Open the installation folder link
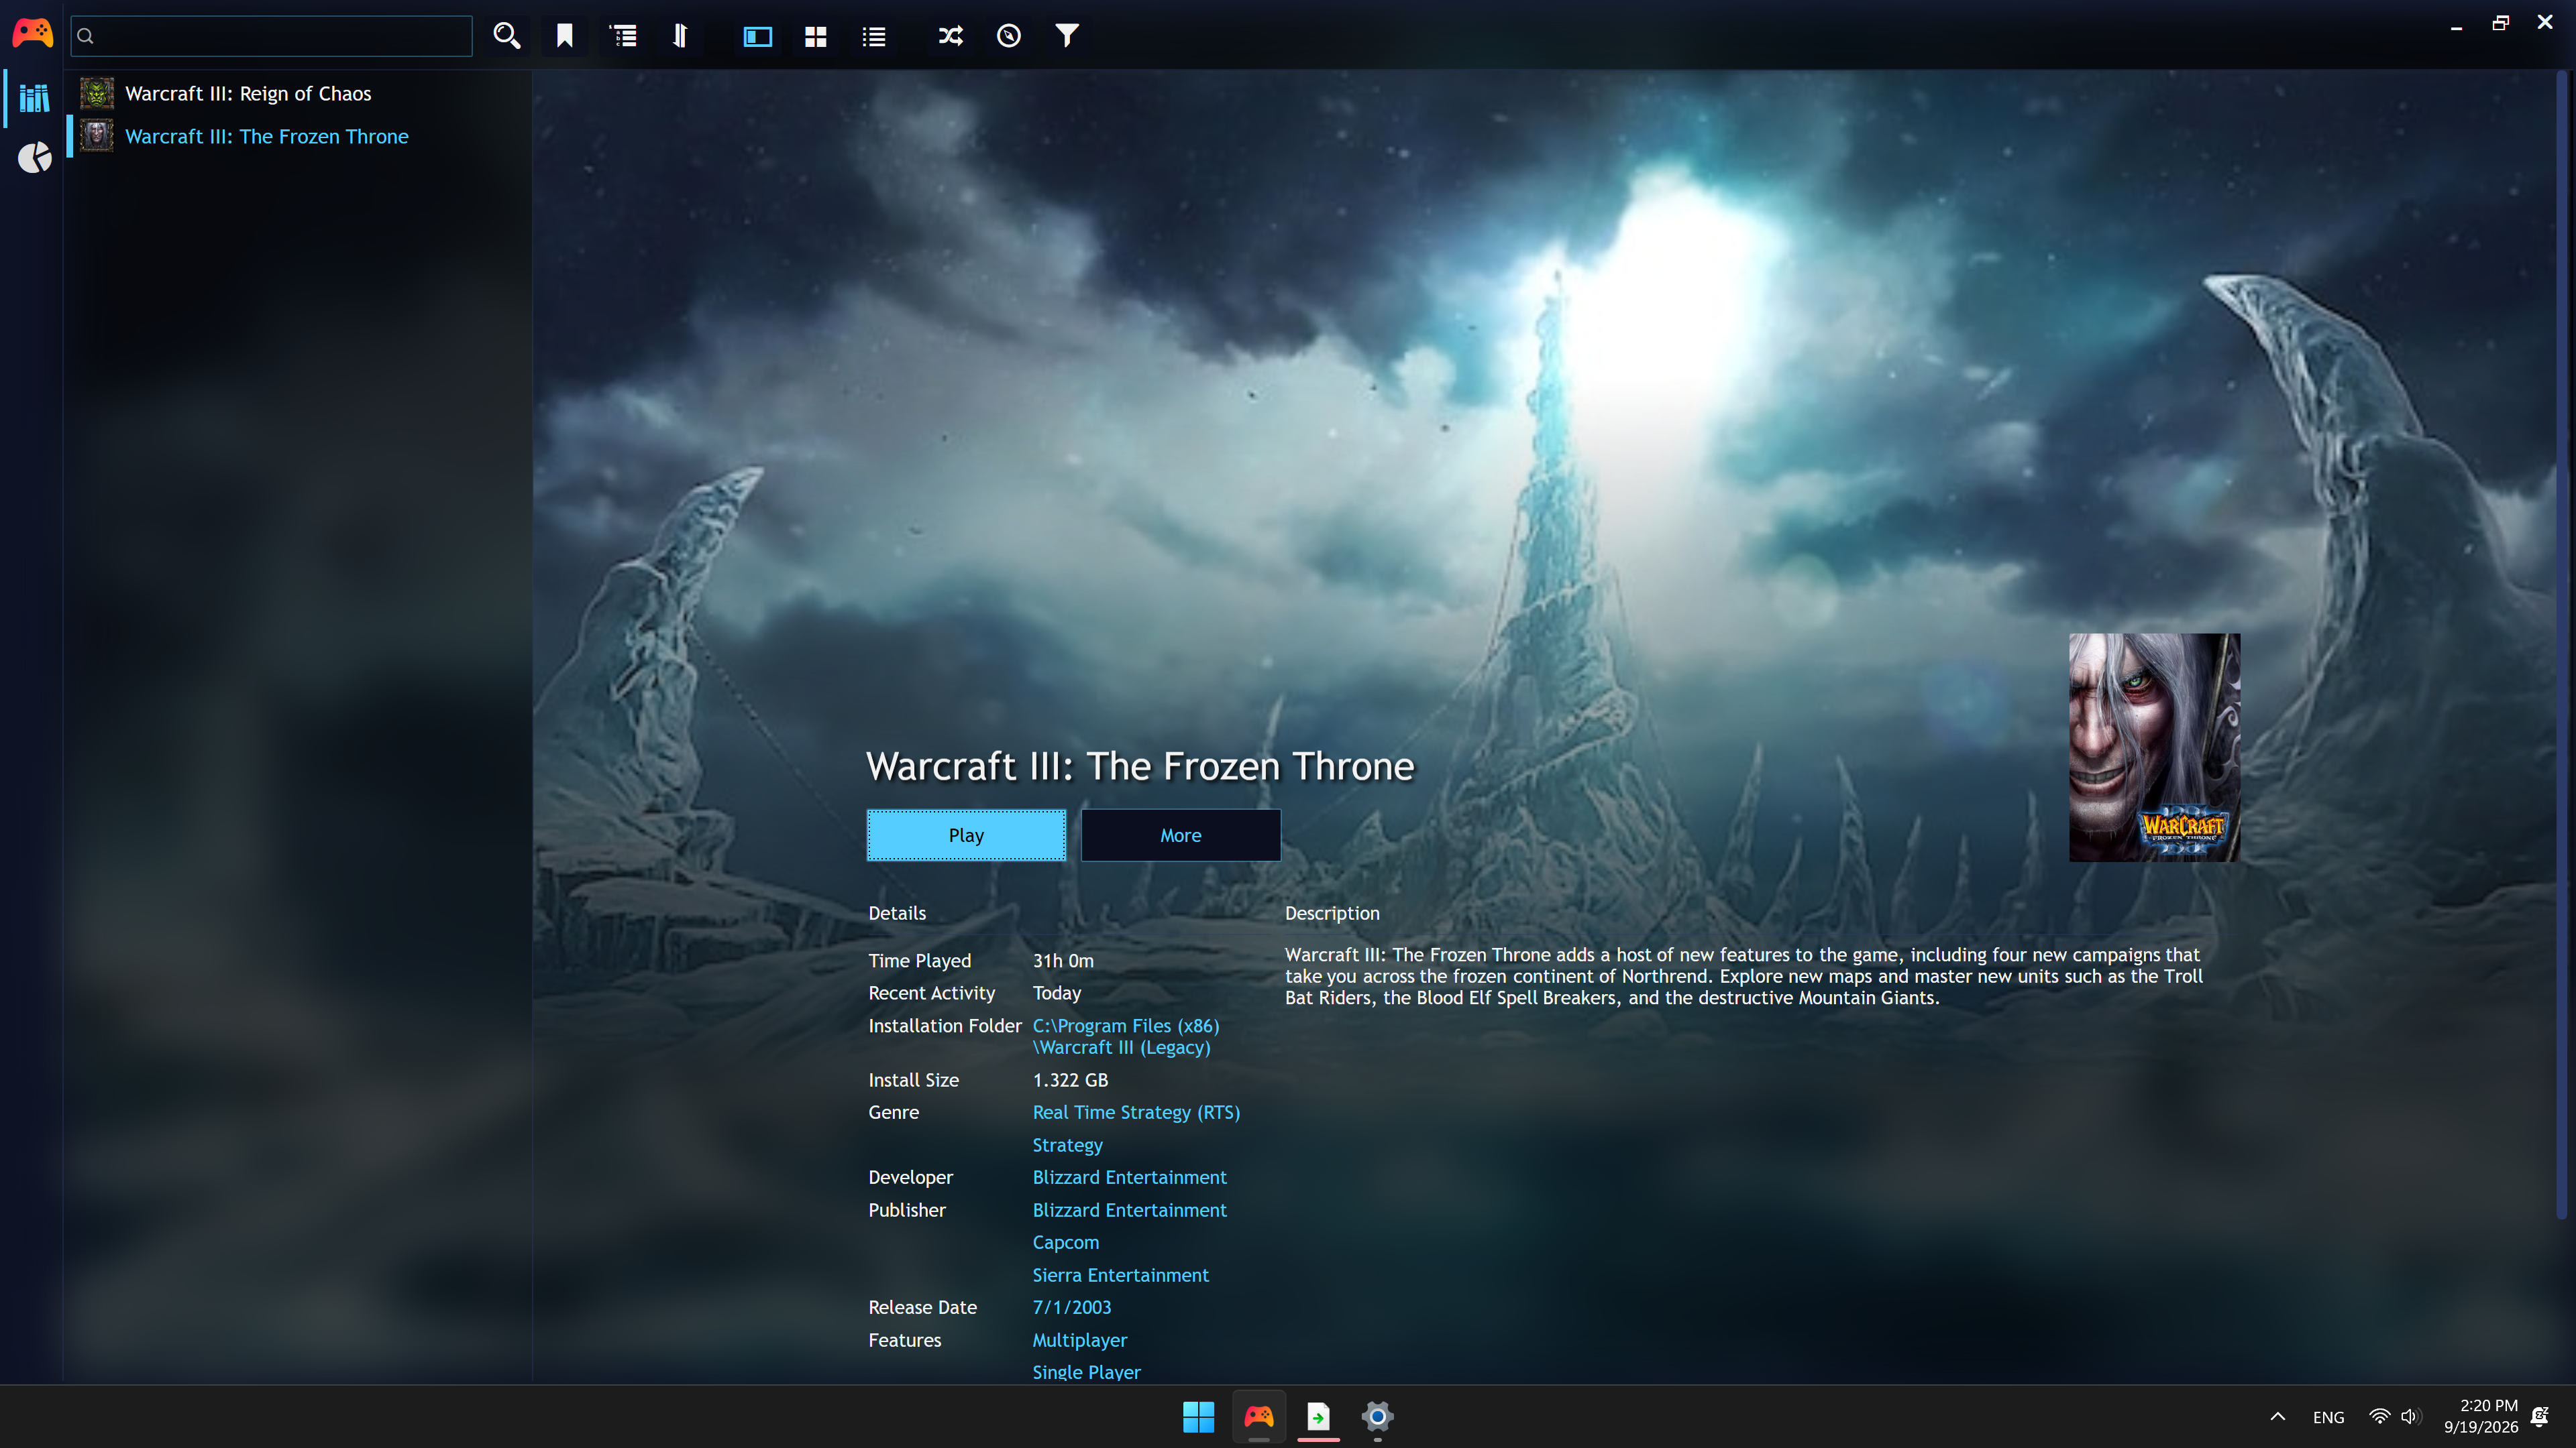Image resolution: width=2576 pixels, height=1448 pixels. pos(1126,1036)
